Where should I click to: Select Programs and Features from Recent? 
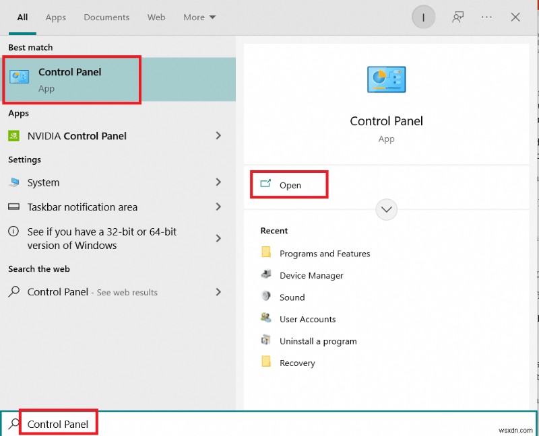coord(325,254)
